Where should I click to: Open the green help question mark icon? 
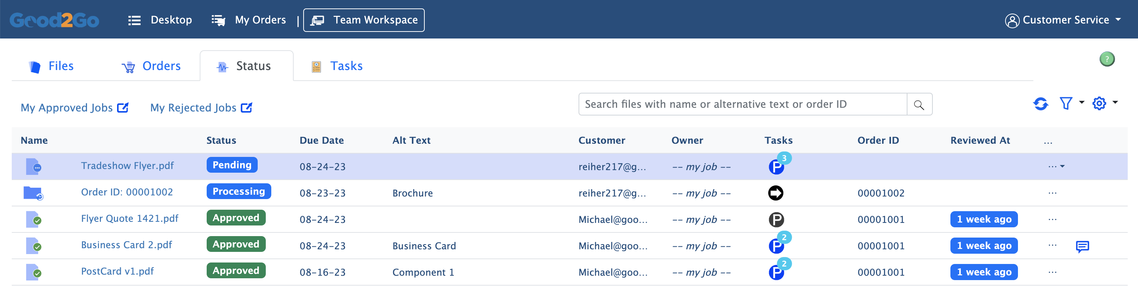(1107, 59)
